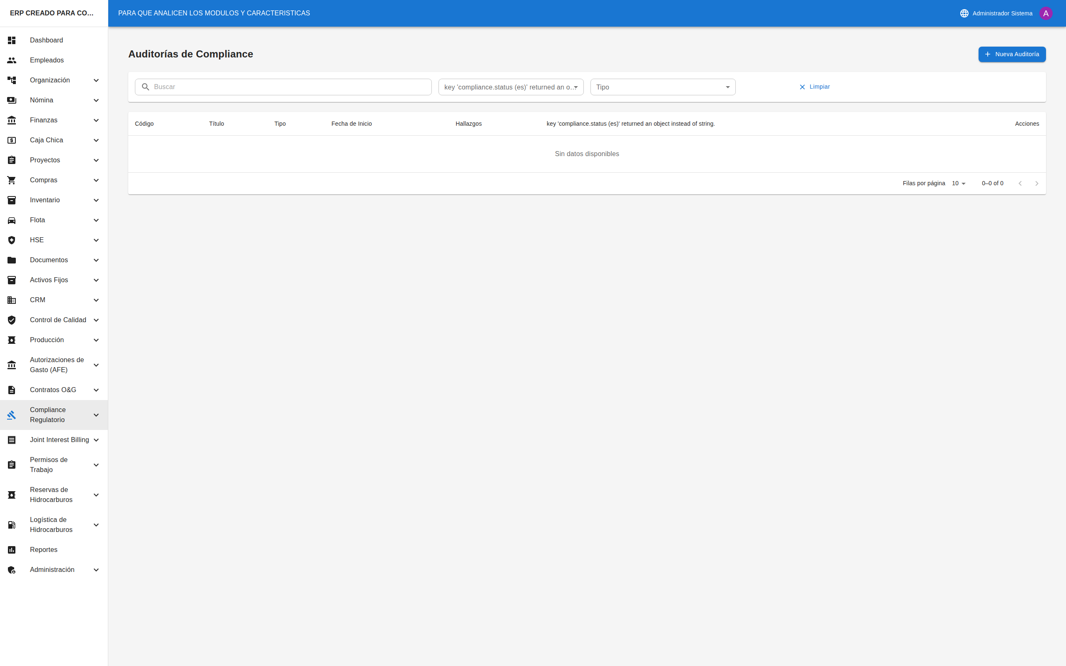Open the Dashboard module icon
The height and width of the screenshot is (666, 1066).
[x=12, y=40]
